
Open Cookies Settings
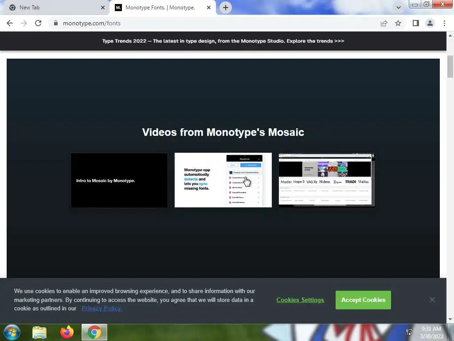[x=300, y=300]
